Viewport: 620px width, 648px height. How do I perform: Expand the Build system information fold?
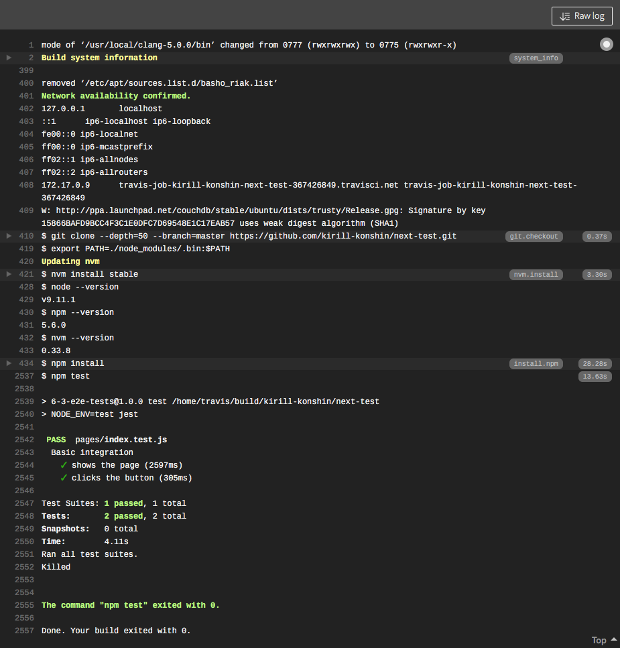tap(9, 58)
